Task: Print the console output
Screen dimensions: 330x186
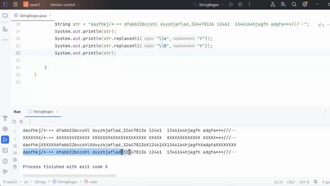Action: click(15, 160)
